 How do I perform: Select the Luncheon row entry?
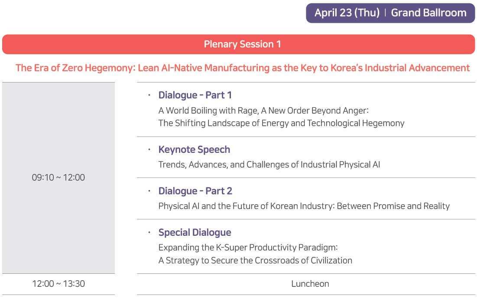pyautogui.click(x=310, y=284)
